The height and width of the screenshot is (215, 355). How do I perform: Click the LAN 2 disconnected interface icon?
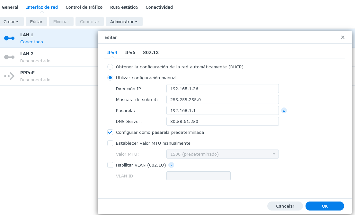pos(9,57)
